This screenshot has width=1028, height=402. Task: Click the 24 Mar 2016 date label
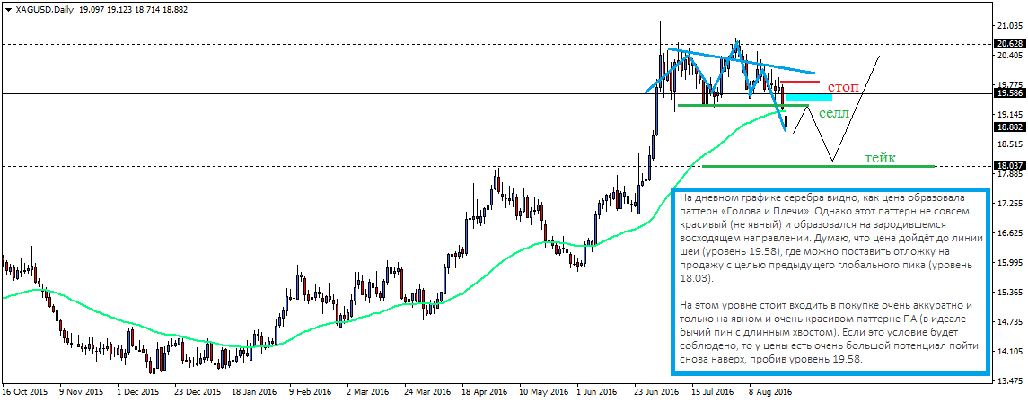pyautogui.click(x=426, y=393)
